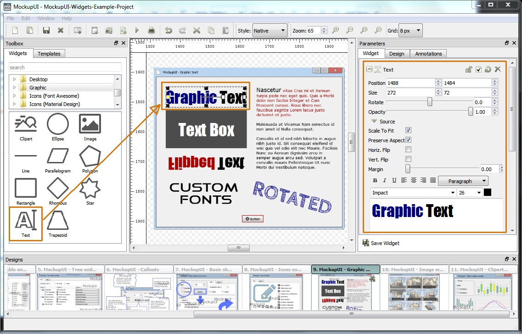Open the Impact font dropdown

(413, 193)
